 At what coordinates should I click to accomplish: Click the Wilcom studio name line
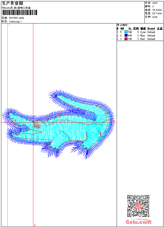[16, 8]
